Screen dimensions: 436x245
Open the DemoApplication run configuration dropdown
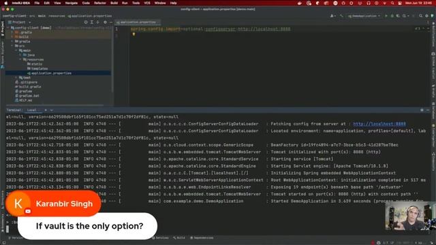pyautogui.click(x=364, y=16)
